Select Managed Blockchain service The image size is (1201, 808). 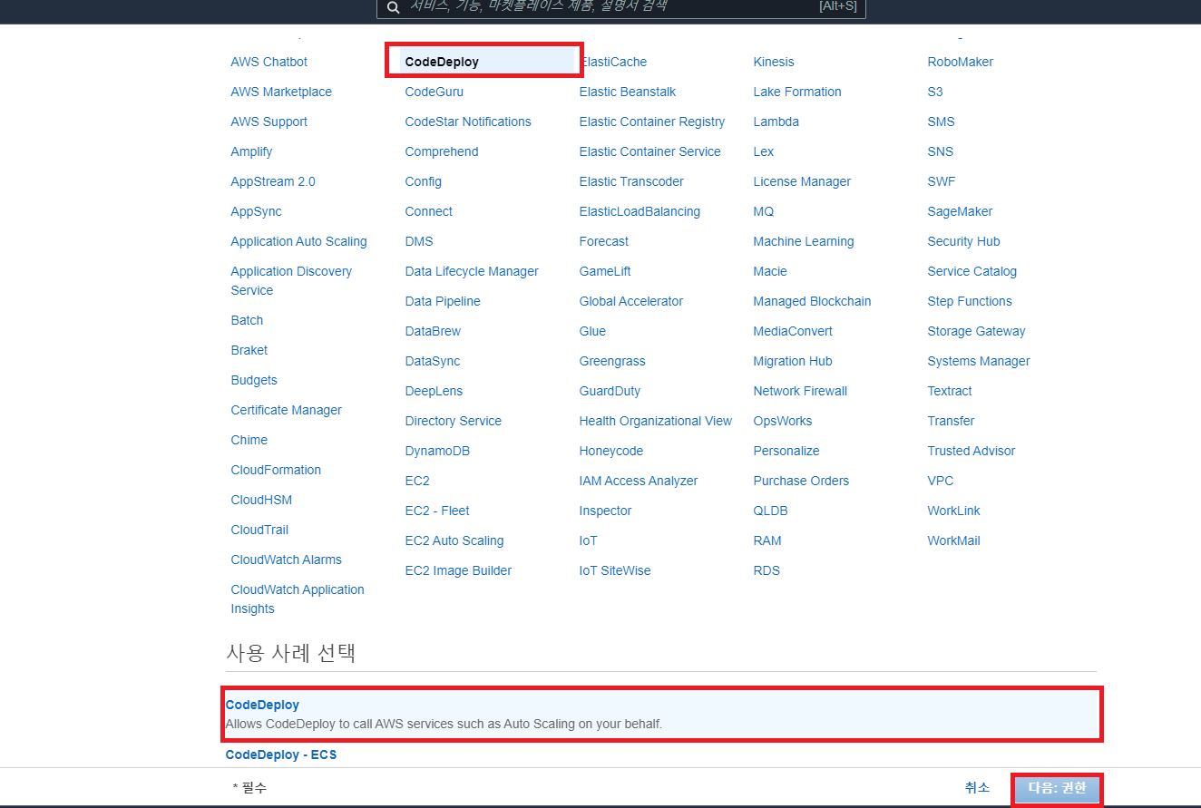(x=812, y=301)
